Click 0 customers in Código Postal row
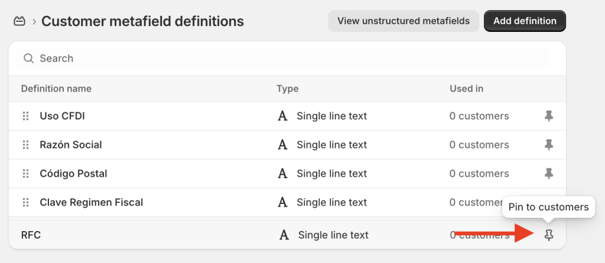Screen dimensions: 605x263 tap(479, 173)
